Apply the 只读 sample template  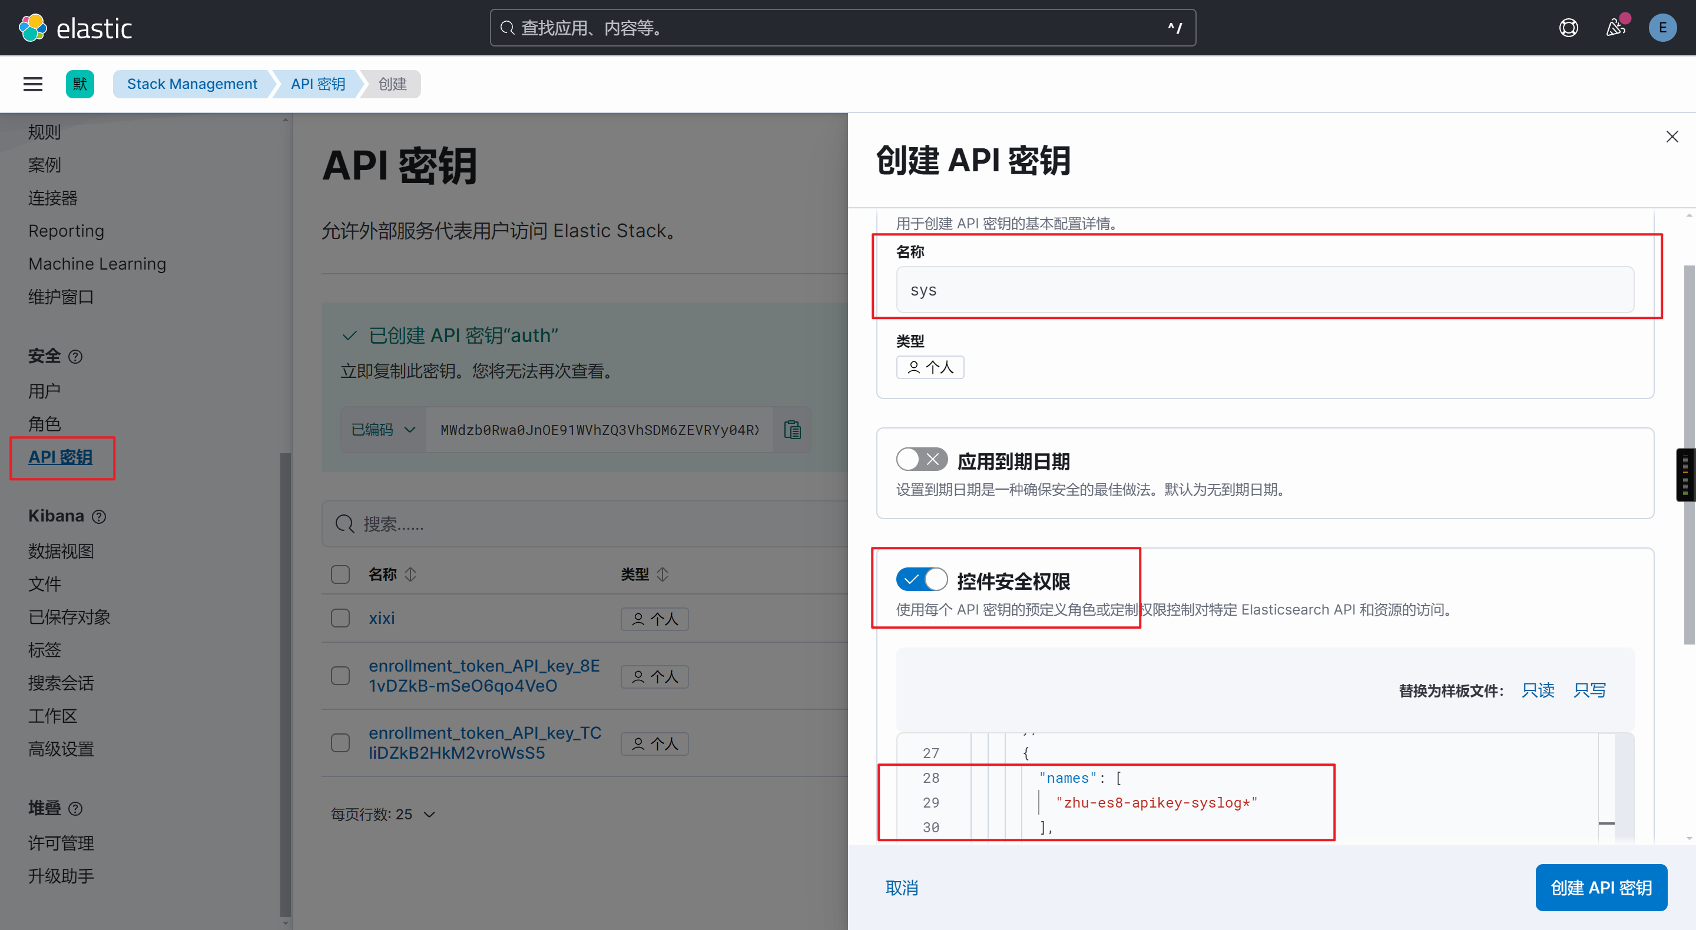click(1538, 690)
